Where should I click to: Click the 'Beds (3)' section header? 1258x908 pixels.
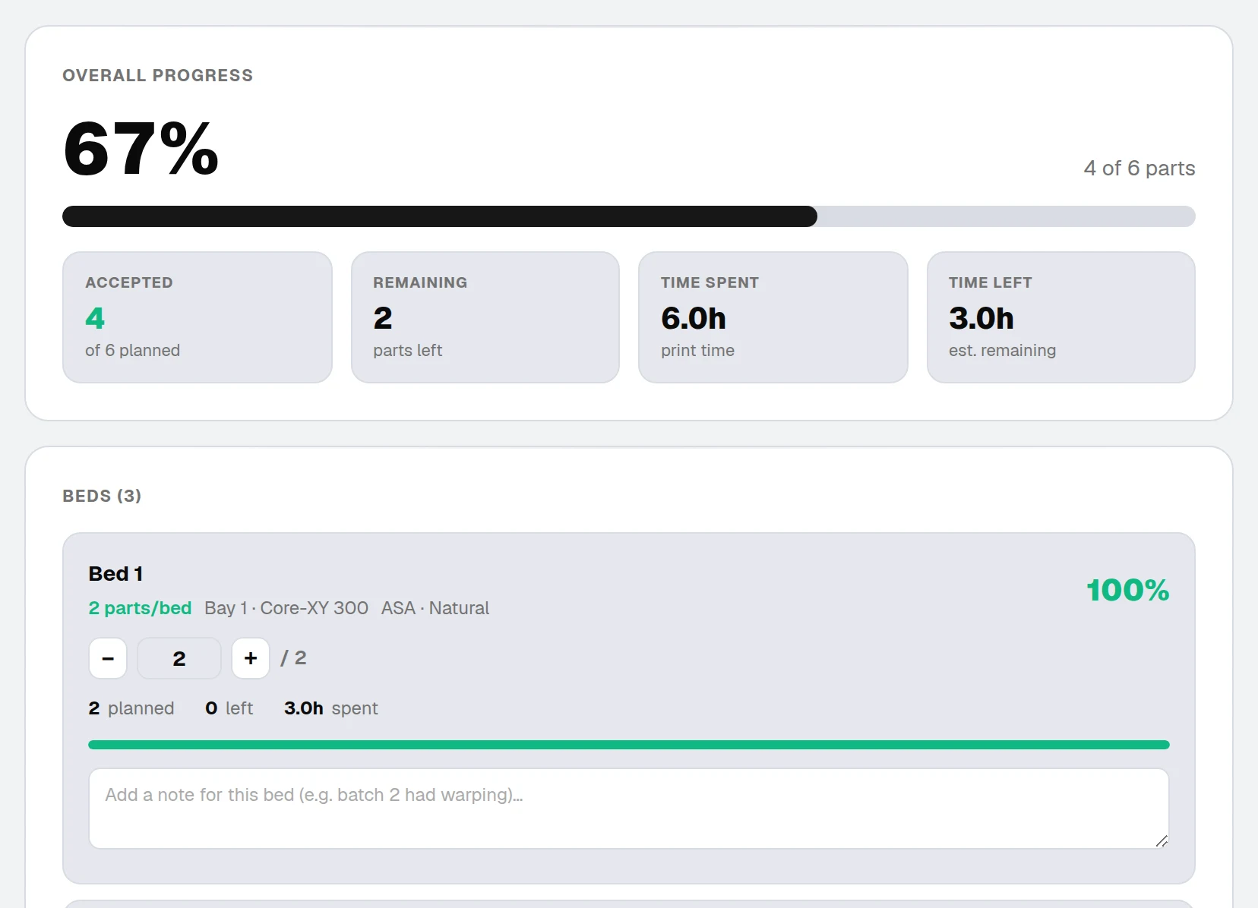(102, 496)
